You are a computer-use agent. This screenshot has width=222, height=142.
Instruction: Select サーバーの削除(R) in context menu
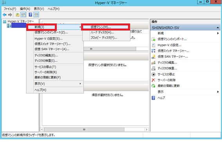click(x=55, y=72)
